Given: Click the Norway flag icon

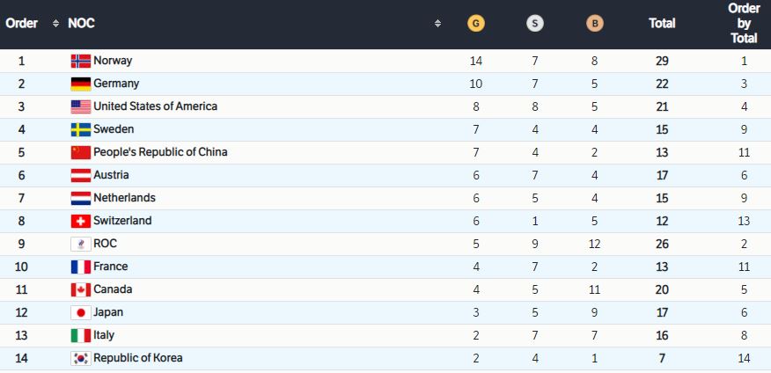Looking at the screenshot, I should pos(80,61).
